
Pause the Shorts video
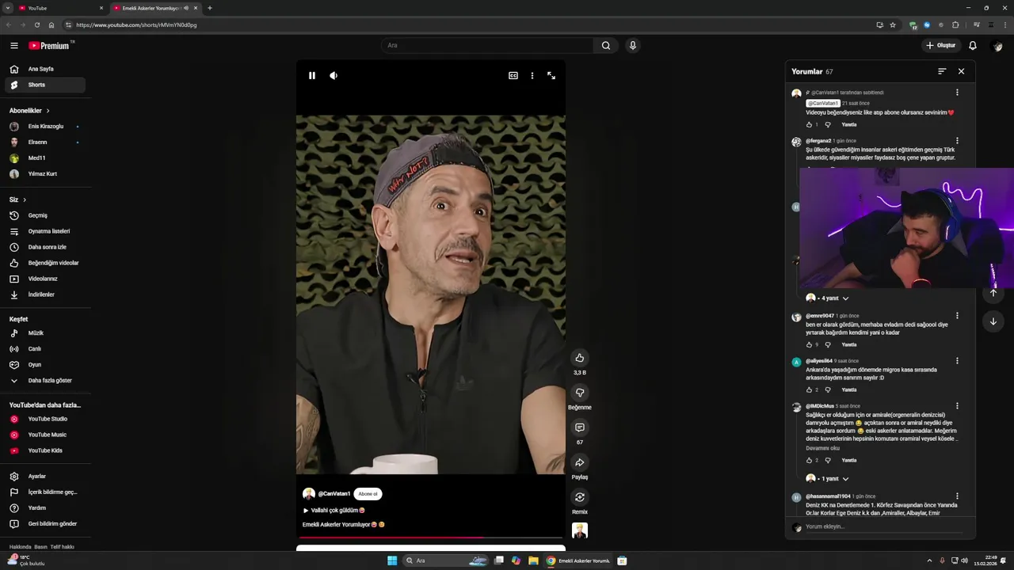point(312,76)
